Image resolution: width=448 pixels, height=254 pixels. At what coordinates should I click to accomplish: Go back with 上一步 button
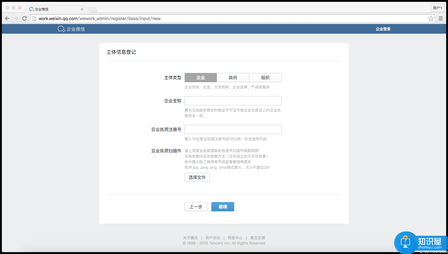click(196, 207)
